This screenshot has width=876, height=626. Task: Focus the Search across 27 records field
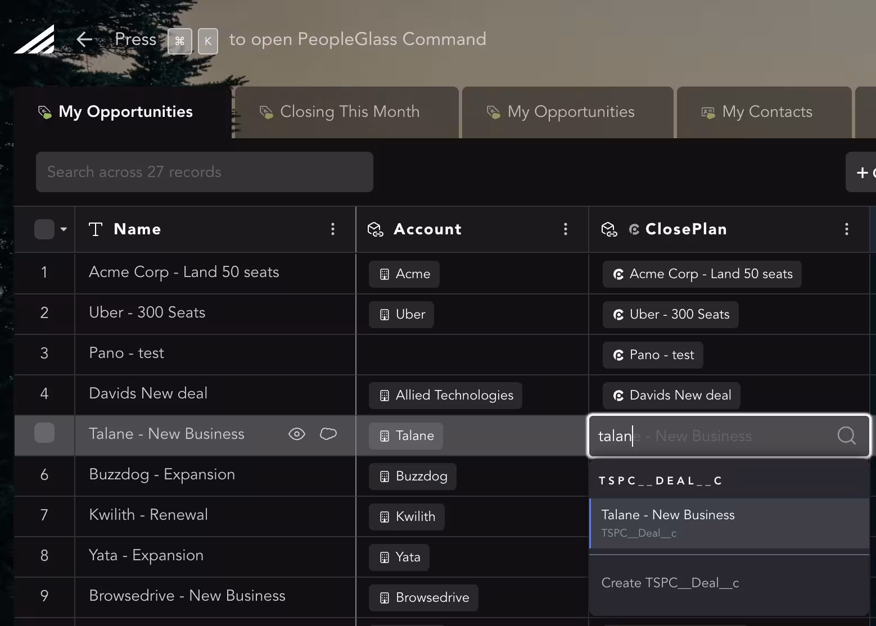205,172
